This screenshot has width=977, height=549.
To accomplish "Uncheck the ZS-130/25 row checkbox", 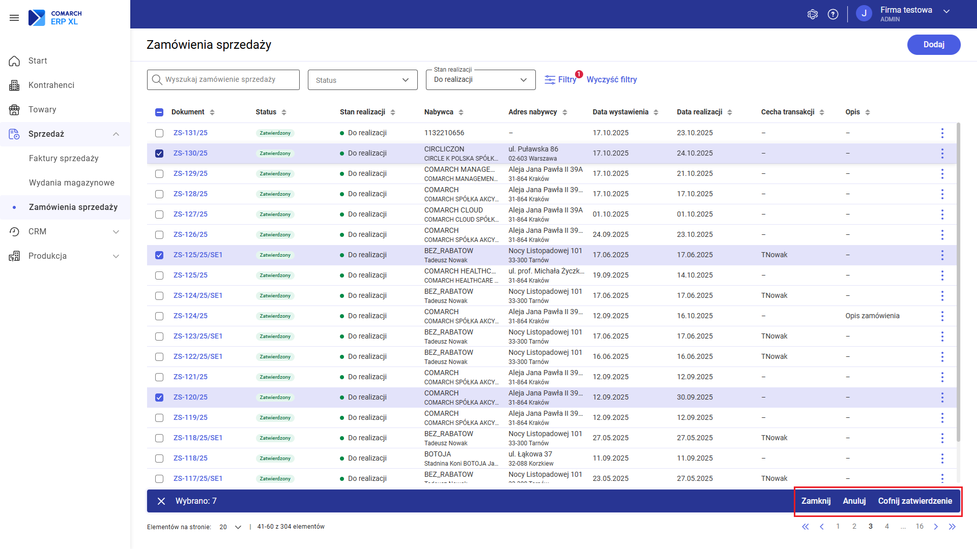I will [x=159, y=154].
